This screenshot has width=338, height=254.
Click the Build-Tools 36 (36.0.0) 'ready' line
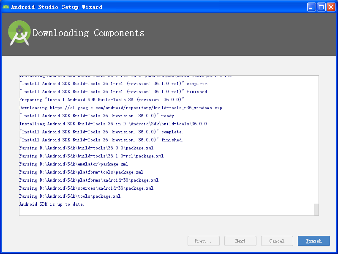click(97, 116)
